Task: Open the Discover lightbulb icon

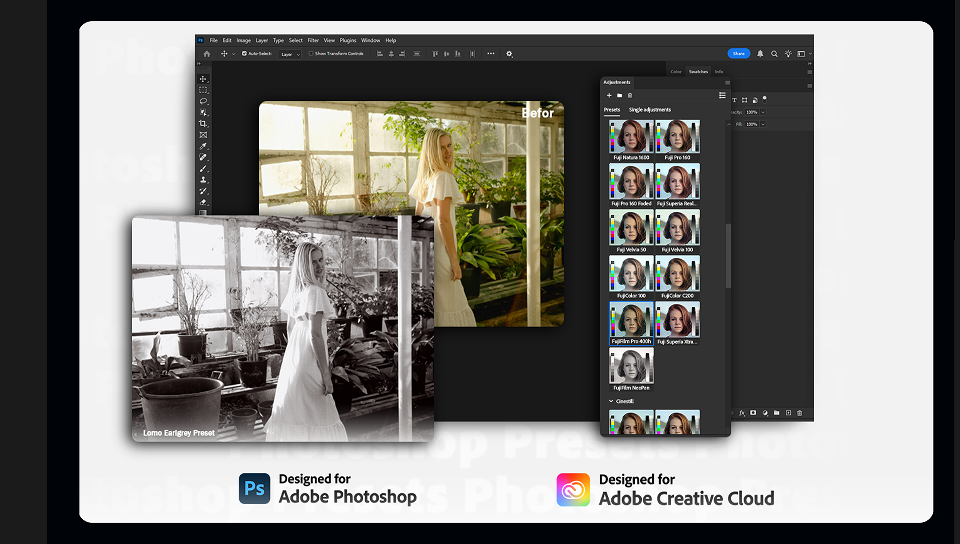Action: (x=788, y=54)
